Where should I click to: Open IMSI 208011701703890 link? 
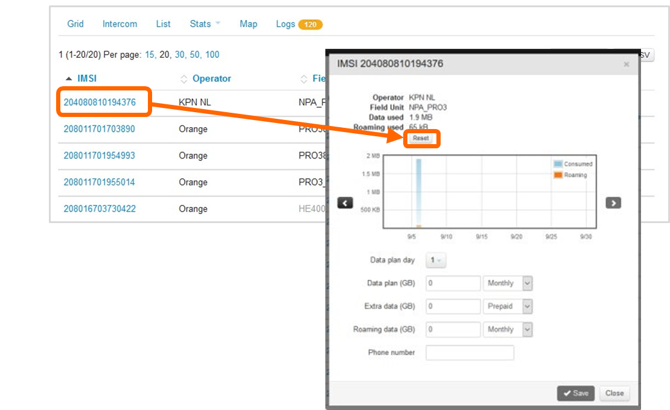tap(99, 129)
